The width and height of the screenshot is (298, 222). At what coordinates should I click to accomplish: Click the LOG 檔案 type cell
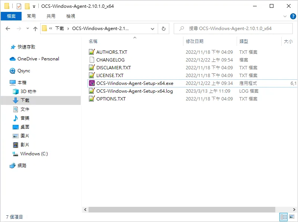click(249, 91)
